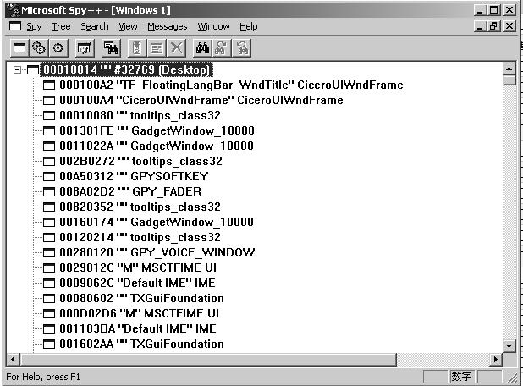
Task: Click the Find Previous toolbar icon
Action: (x=241, y=48)
